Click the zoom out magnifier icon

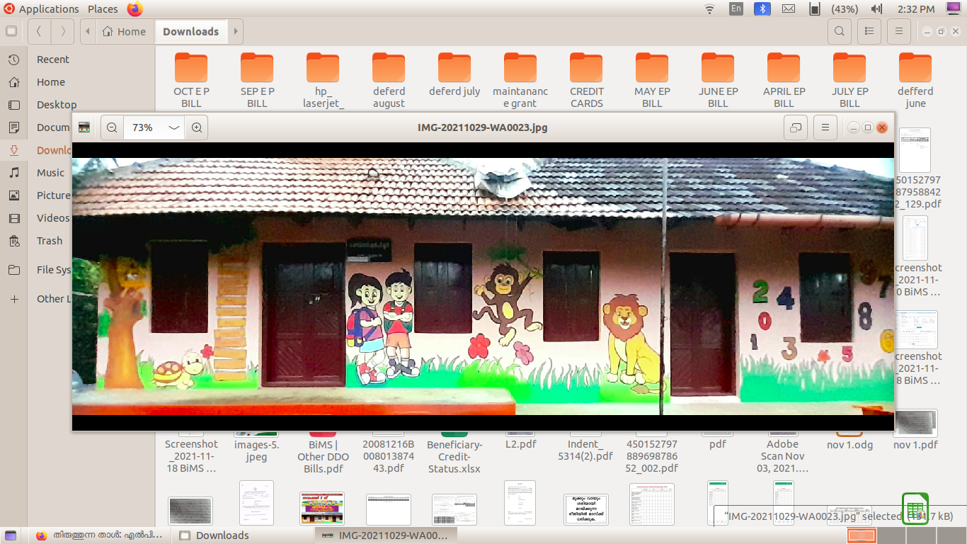[x=112, y=127]
